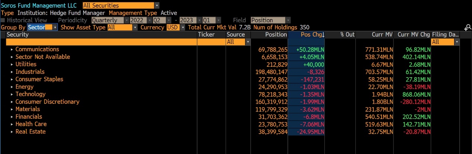
Task: Open the Periodicity Quarterly dropdown
Action: pos(110,20)
